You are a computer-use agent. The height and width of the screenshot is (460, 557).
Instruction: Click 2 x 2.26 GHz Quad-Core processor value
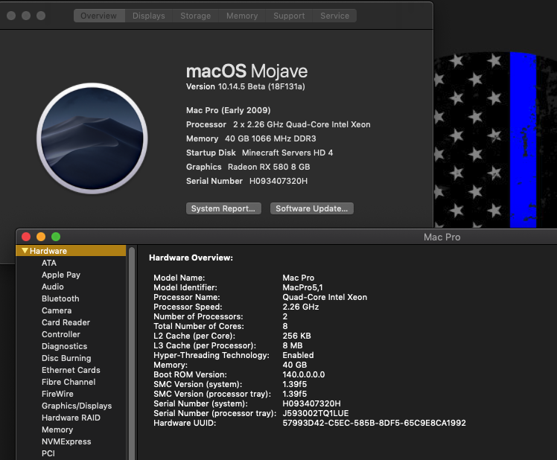[x=302, y=125]
